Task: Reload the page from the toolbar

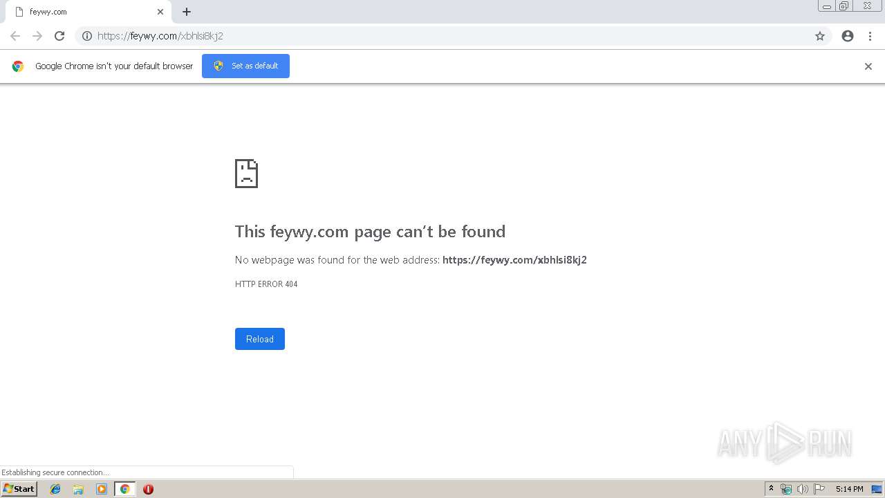Action: point(59,36)
